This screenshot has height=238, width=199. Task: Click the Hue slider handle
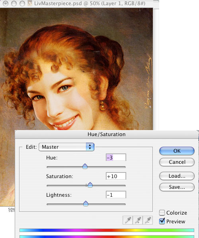[x=85, y=166]
